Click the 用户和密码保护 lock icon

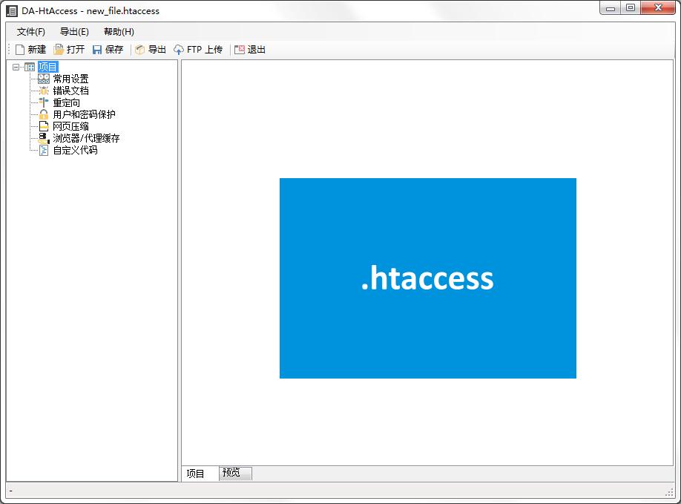[44, 114]
